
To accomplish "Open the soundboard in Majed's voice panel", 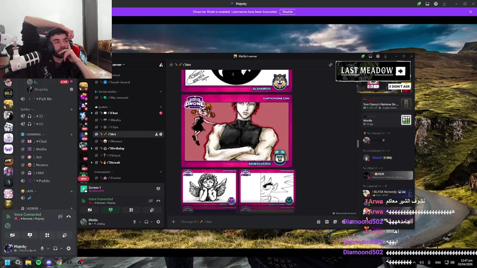I will click(x=65, y=235).
